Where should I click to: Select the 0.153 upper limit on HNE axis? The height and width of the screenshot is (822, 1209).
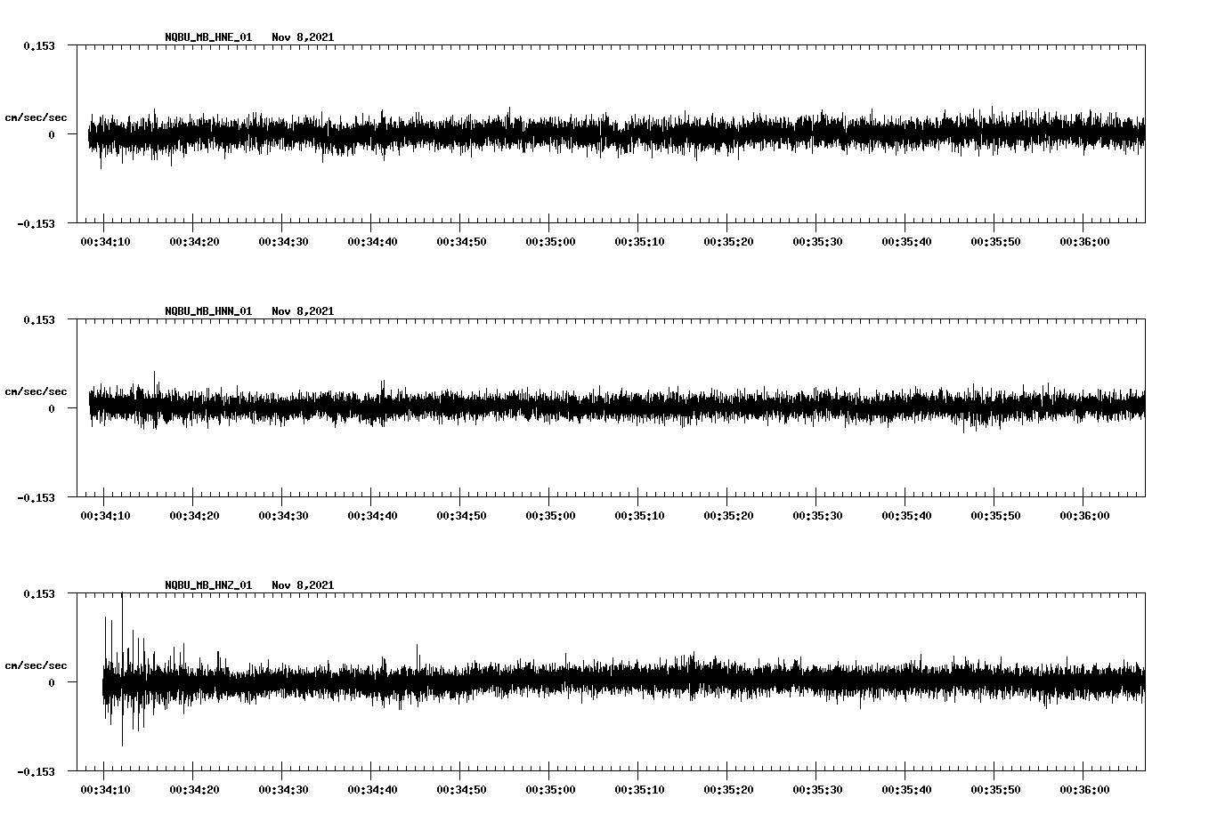click(39, 45)
